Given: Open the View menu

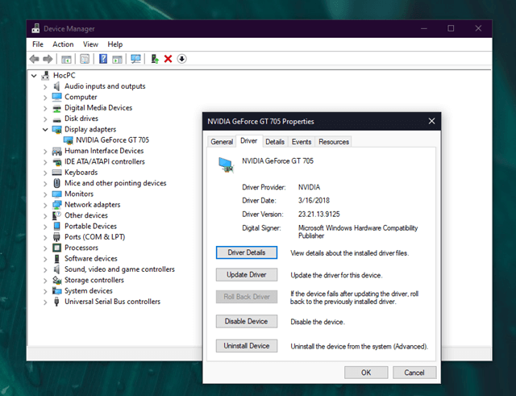Looking at the screenshot, I should 90,44.
